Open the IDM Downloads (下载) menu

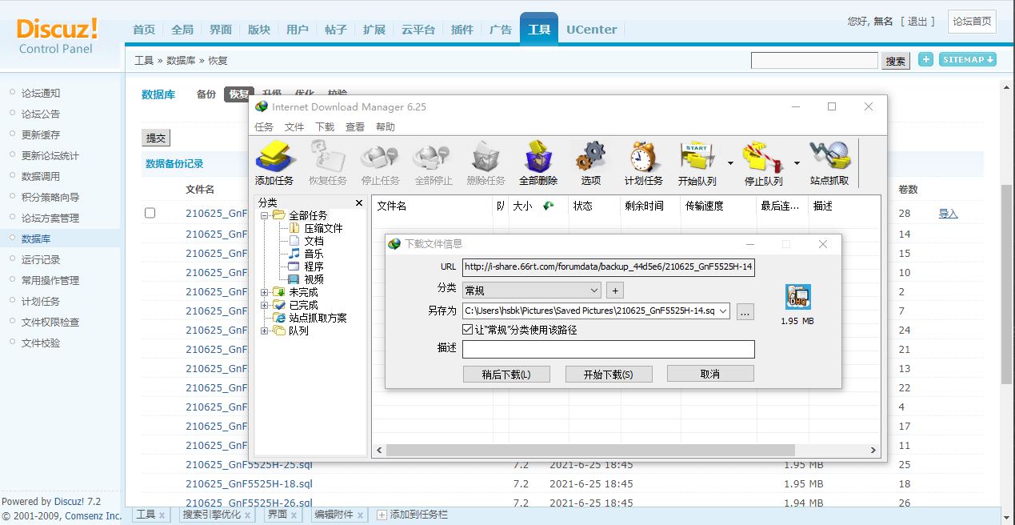click(x=325, y=127)
